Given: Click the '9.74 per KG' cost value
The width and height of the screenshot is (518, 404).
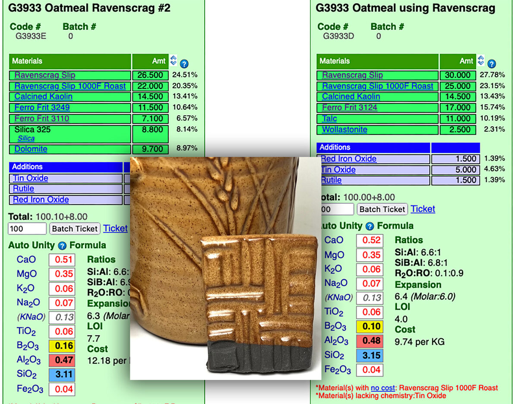Looking at the screenshot, I should pos(420,342).
